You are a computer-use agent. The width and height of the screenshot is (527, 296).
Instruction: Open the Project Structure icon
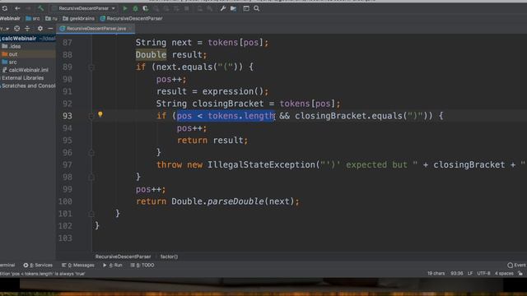point(233,8)
